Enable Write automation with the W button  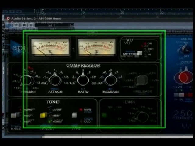[x=31, y=25]
